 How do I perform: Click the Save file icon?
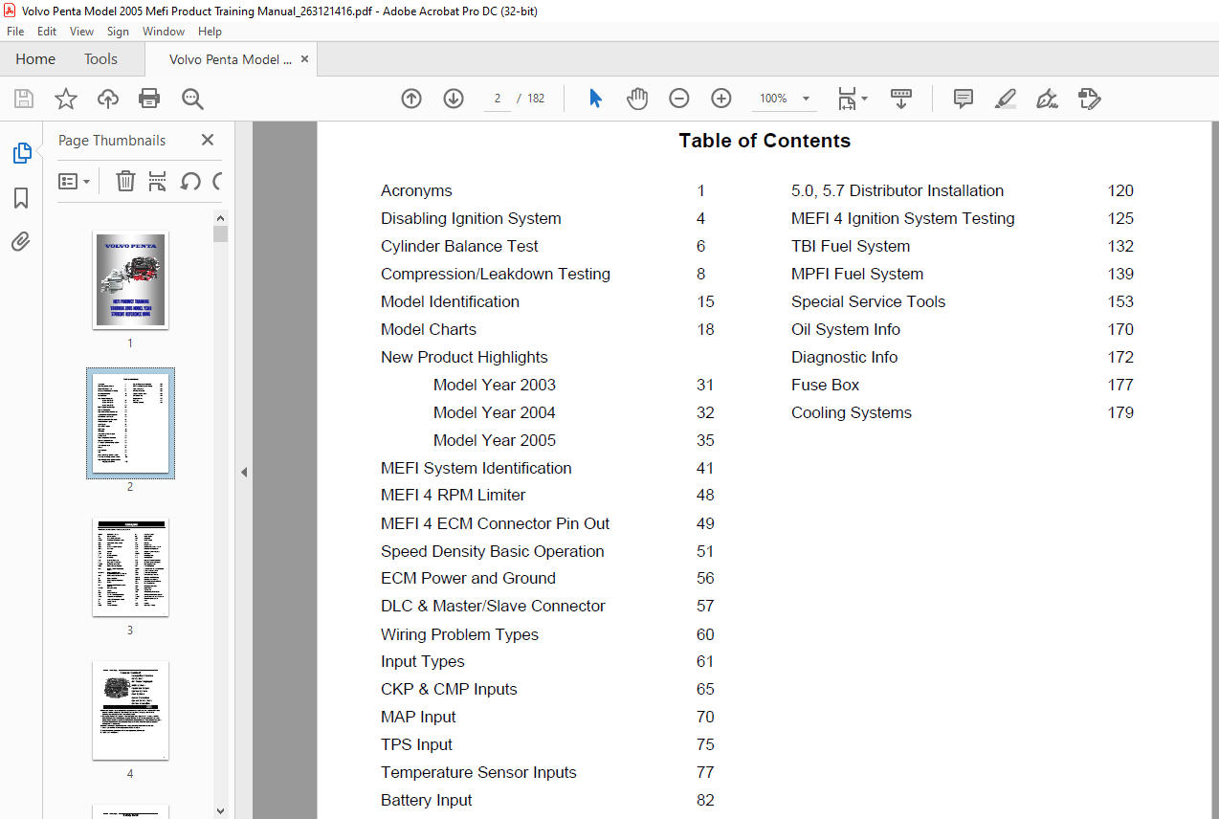tap(24, 99)
